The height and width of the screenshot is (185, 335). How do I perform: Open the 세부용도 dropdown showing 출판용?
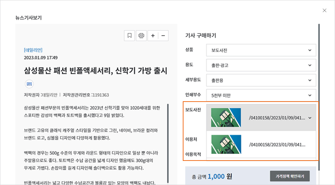coord(261,80)
